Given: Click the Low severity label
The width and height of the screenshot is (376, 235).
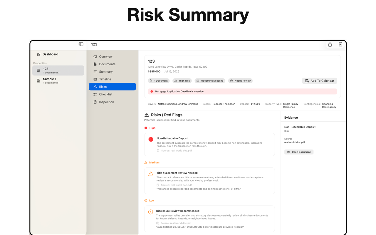Looking at the screenshot, I should 152,201.
